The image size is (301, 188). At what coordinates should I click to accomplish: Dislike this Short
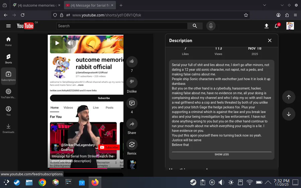(x=132, y=82)
